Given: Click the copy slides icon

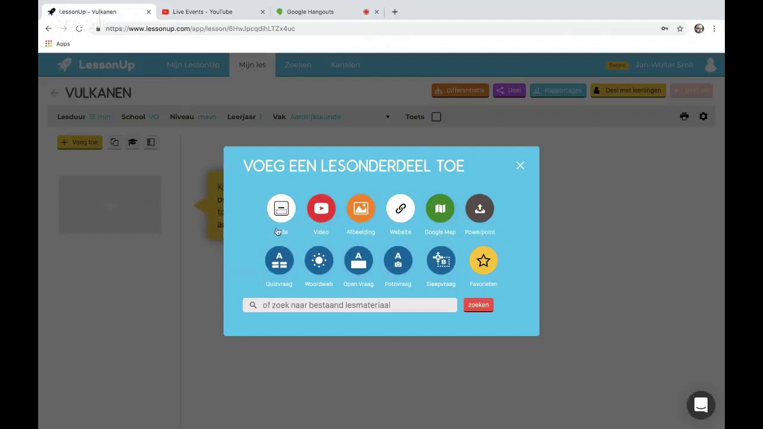Looking at the screenshot, I should tap(114, 142).
